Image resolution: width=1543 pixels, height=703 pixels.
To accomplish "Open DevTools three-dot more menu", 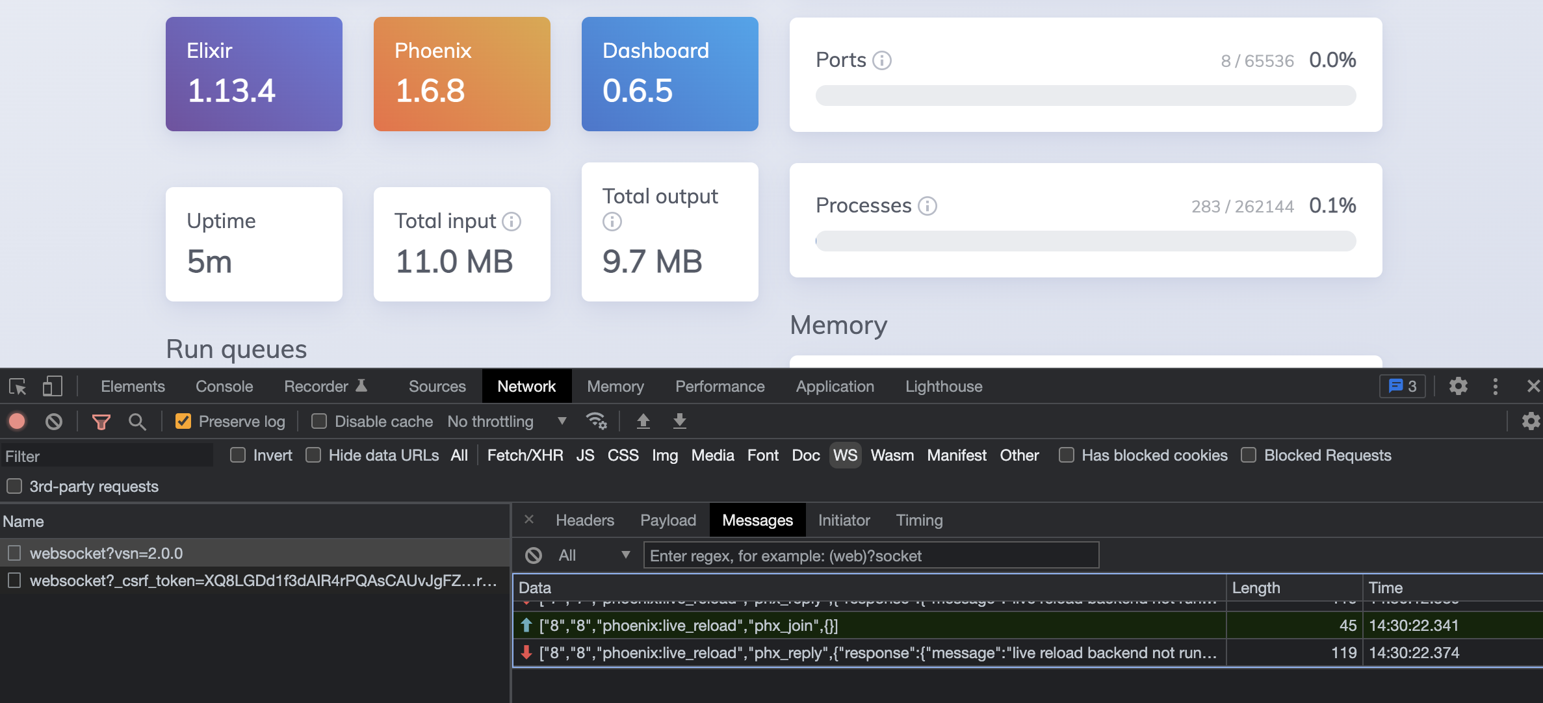I will click(1495, 387).
